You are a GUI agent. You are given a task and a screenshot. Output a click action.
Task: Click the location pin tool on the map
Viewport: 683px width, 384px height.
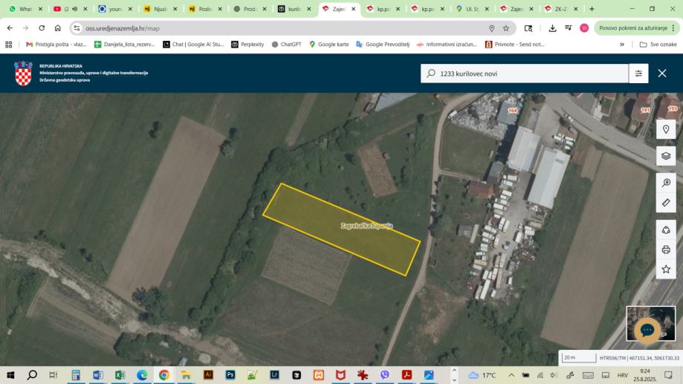[666, 129]
